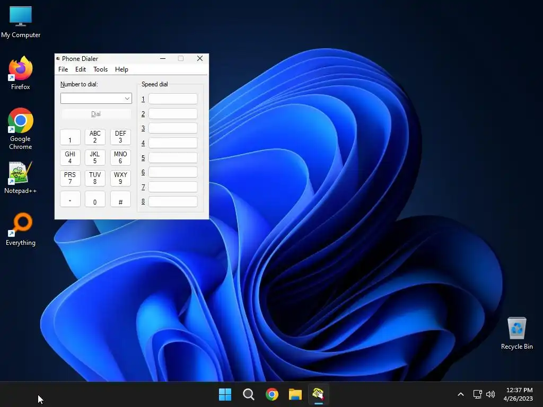Open the File menu

[63, 69]
